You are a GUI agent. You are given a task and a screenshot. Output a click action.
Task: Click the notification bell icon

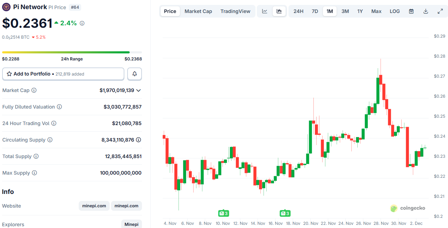135,74
